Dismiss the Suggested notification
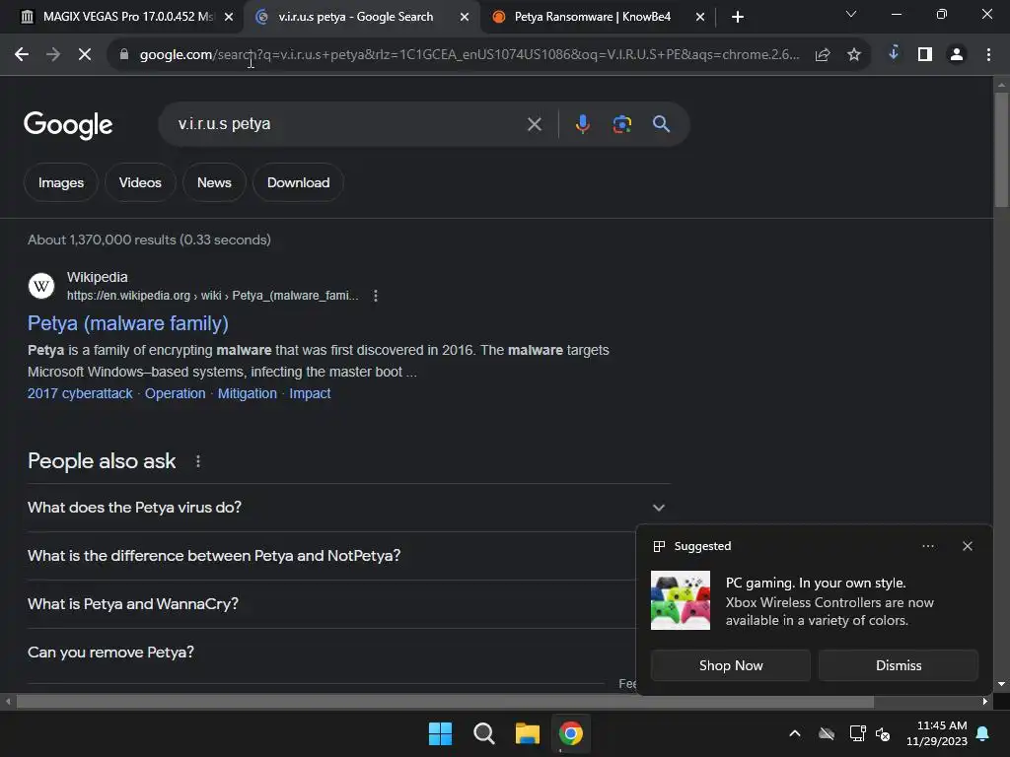This screenshot has height=757, width=1010. (x=899, y=665)
